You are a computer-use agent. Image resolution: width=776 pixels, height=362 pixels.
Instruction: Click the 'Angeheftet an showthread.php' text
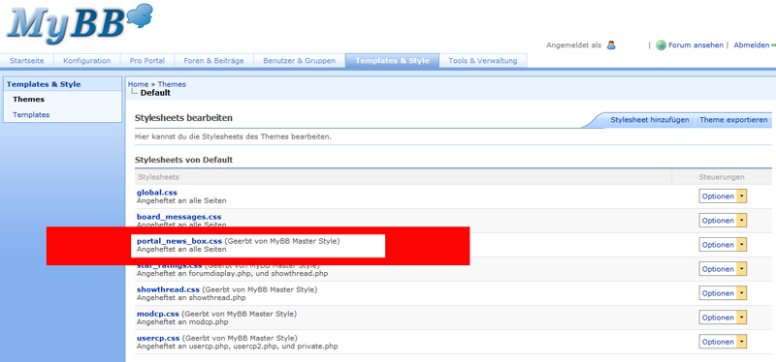pos(191,298)
